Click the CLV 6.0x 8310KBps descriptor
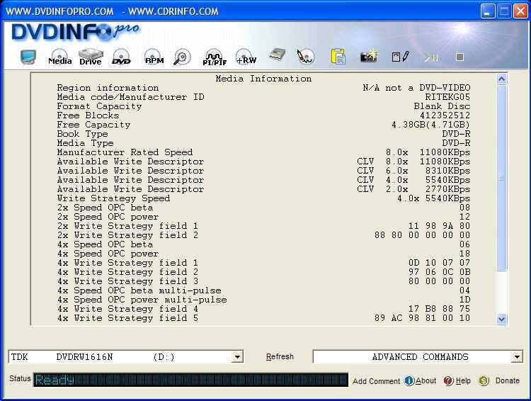Viewport: 531px width, 401px height. pos(413,171)
